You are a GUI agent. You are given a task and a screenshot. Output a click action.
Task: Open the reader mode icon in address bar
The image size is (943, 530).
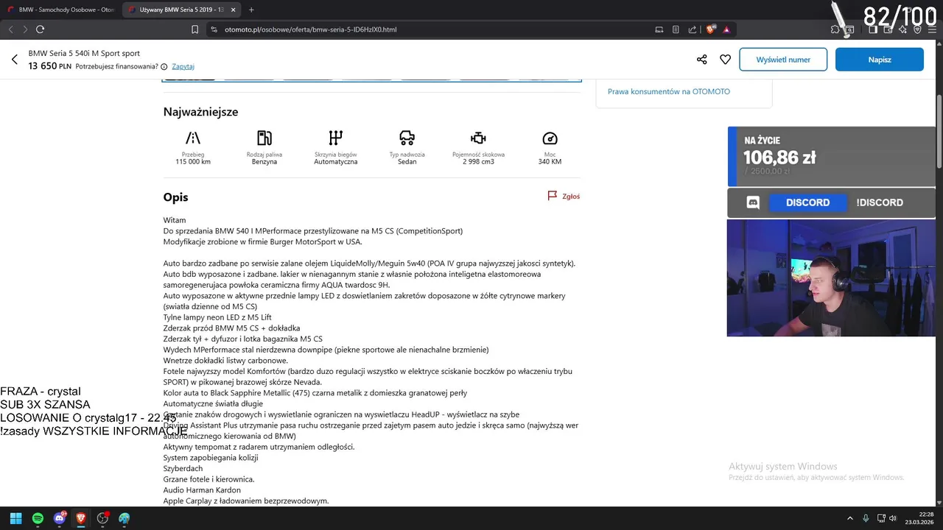676,29
